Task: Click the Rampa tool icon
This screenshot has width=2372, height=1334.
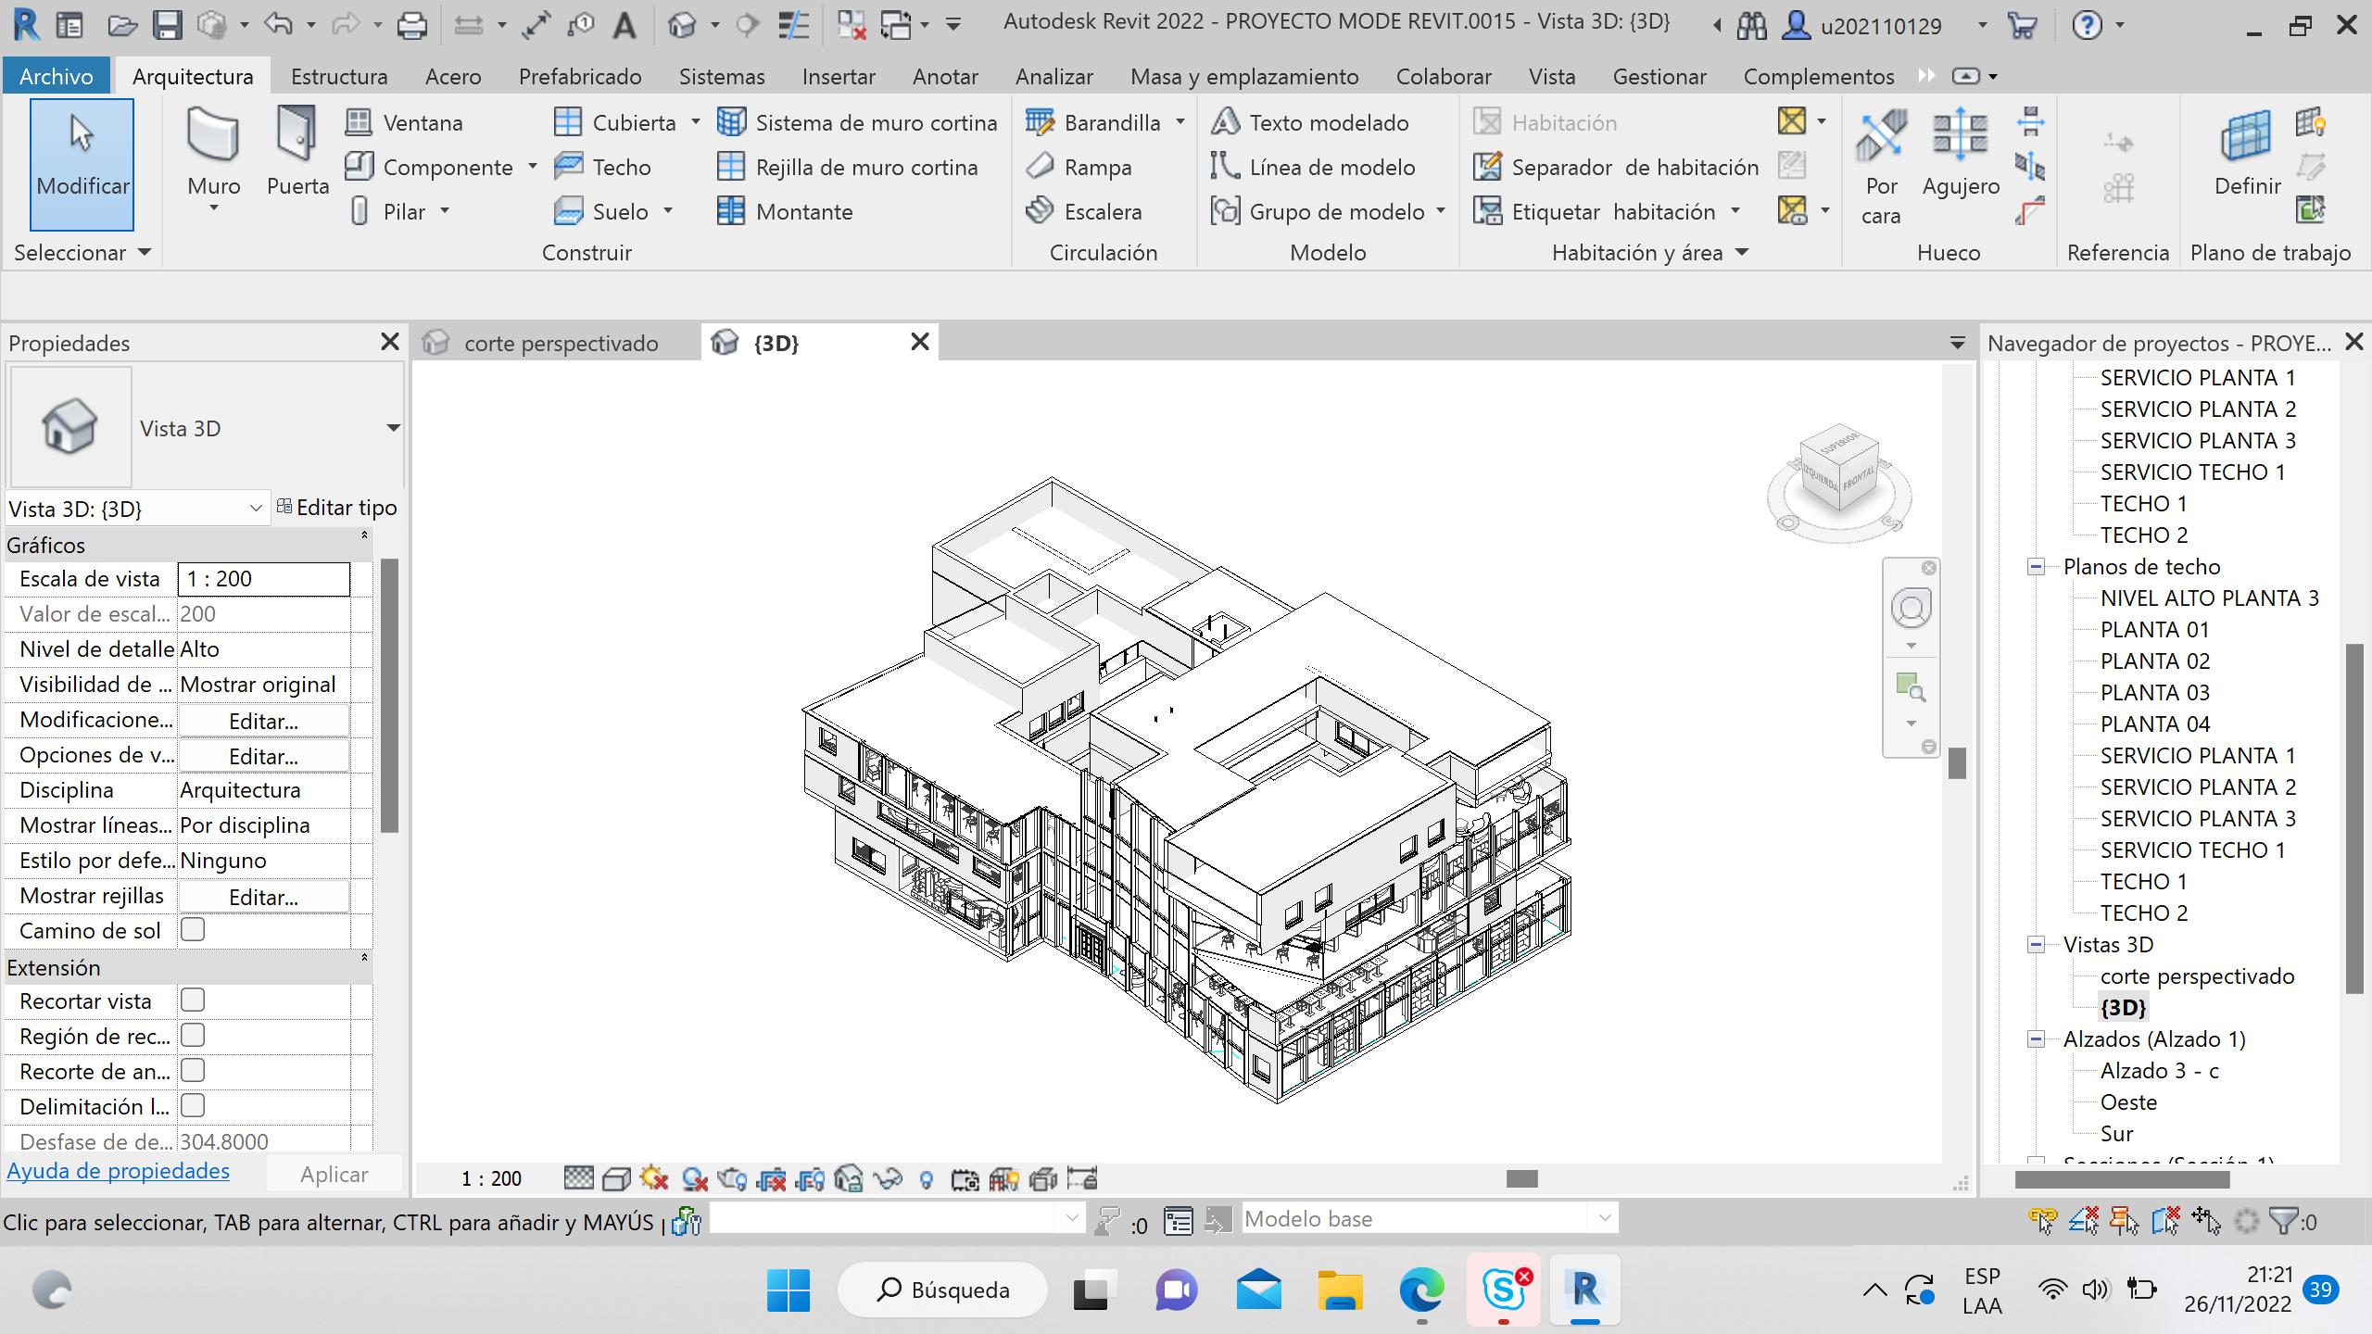Action: pyautogui.click(x=1041, y=167)
